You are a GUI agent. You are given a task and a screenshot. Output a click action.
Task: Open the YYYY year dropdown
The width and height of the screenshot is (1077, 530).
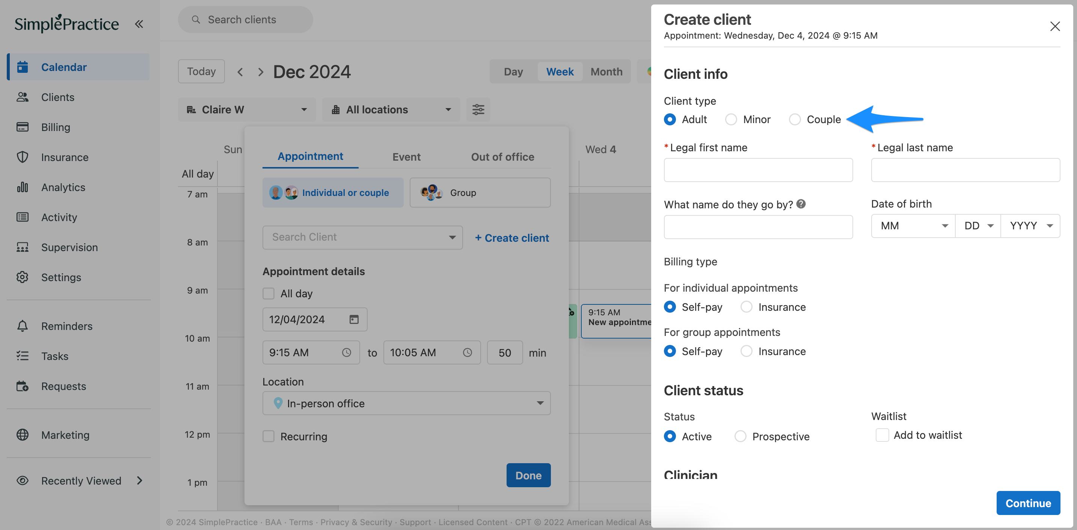pos(1030,226)
